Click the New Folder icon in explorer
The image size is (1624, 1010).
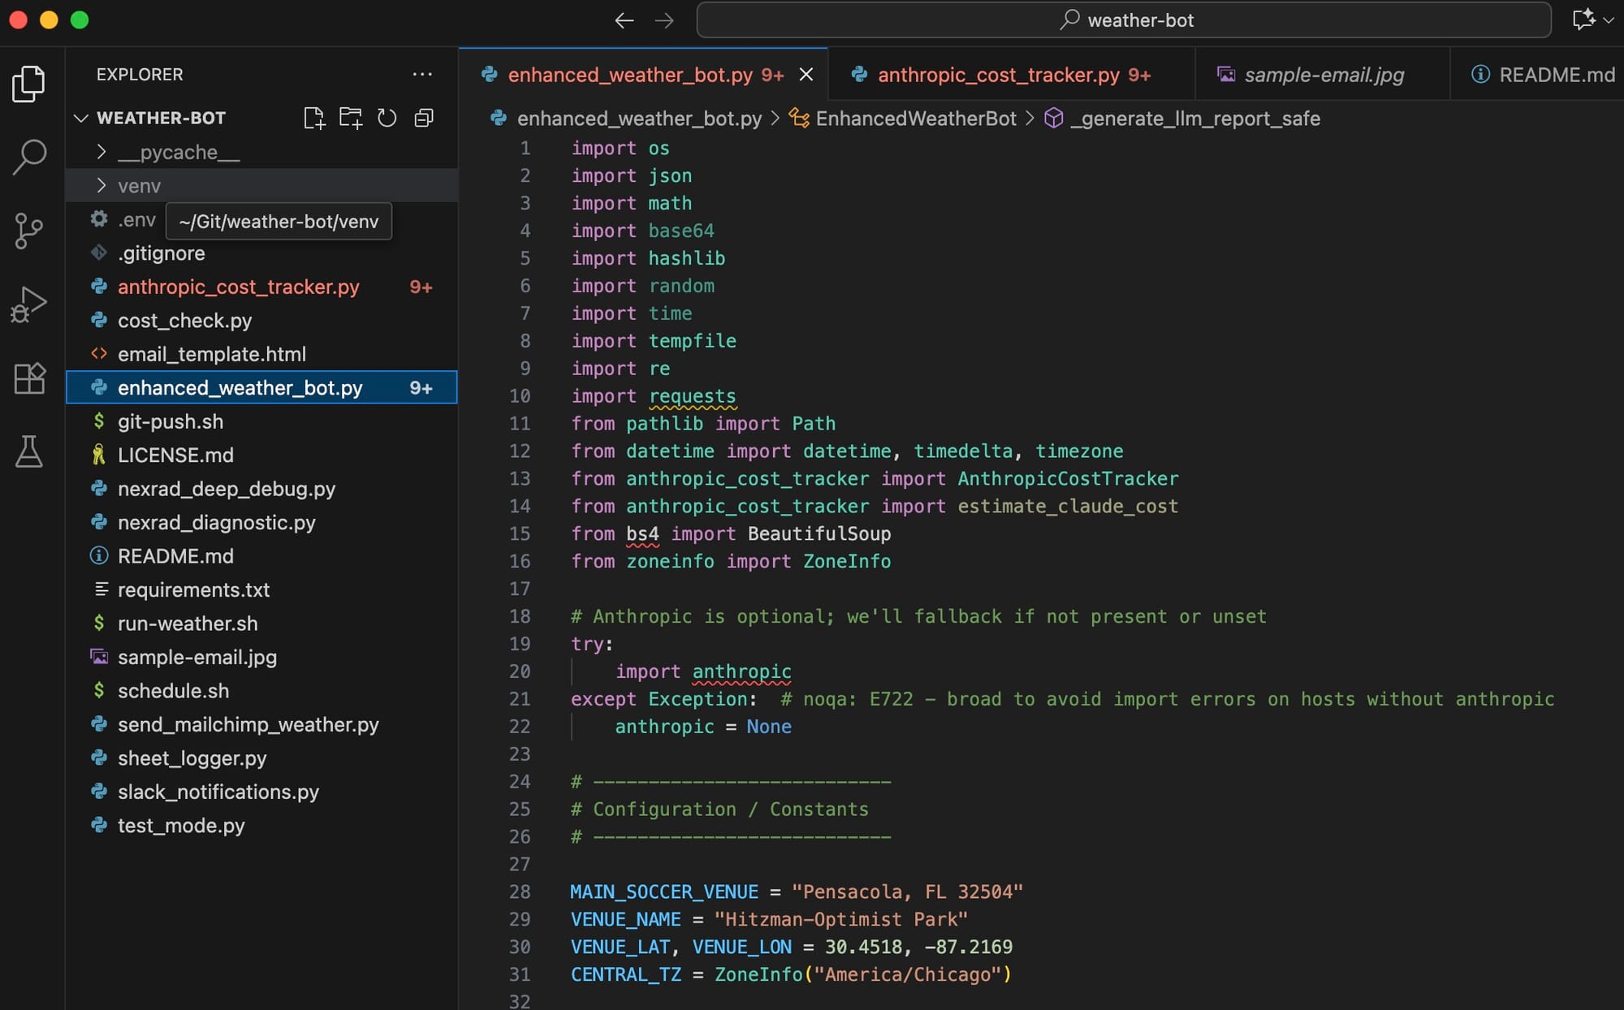pyautogui.click(x=351, y=119)
